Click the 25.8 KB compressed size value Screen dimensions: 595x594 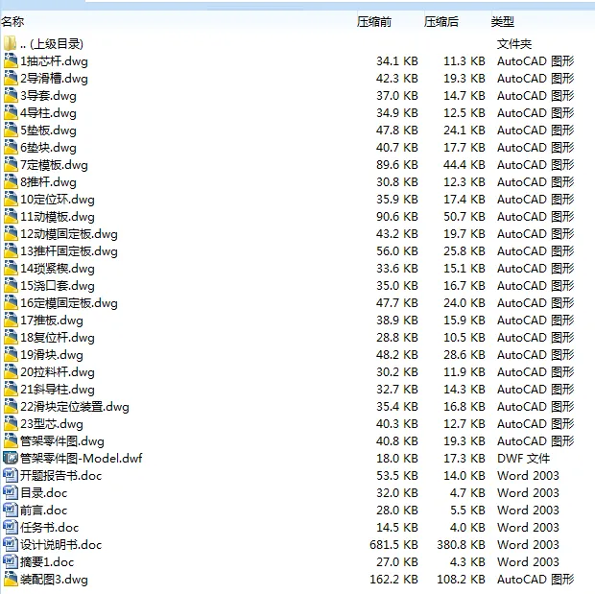coord(464,251)
